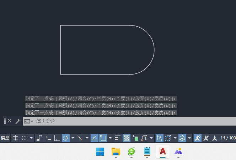
Task: Toggle the drawing grid display
Action: tap(15, 138)
